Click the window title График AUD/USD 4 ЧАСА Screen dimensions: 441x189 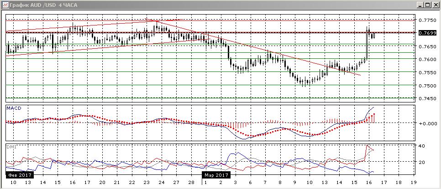pyautogui.click(x=43, y=5)
